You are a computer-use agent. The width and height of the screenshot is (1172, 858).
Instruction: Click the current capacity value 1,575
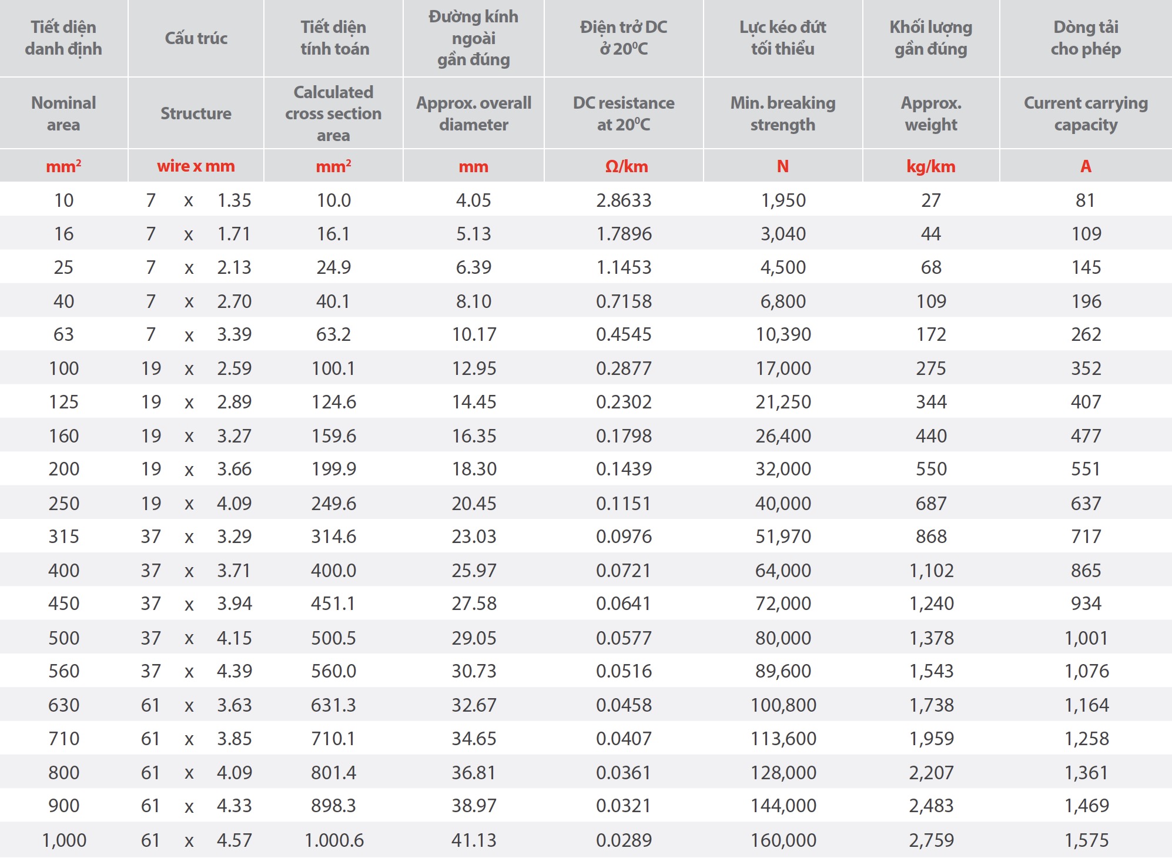1086,840
